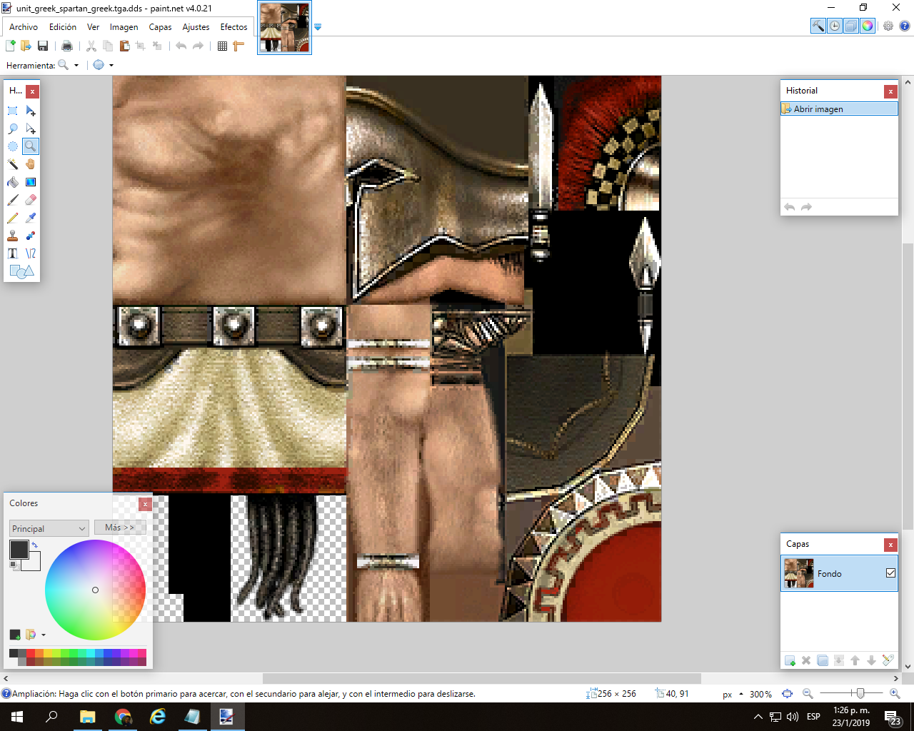This screenshot has width=914, height=731.
Task: Click the Más >> button in Colors
Action: click(120, 528)
